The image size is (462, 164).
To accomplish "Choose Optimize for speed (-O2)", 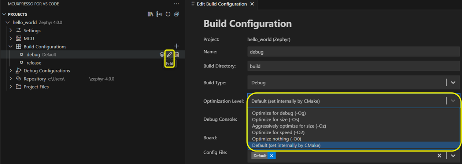I will tap(354, 132).
